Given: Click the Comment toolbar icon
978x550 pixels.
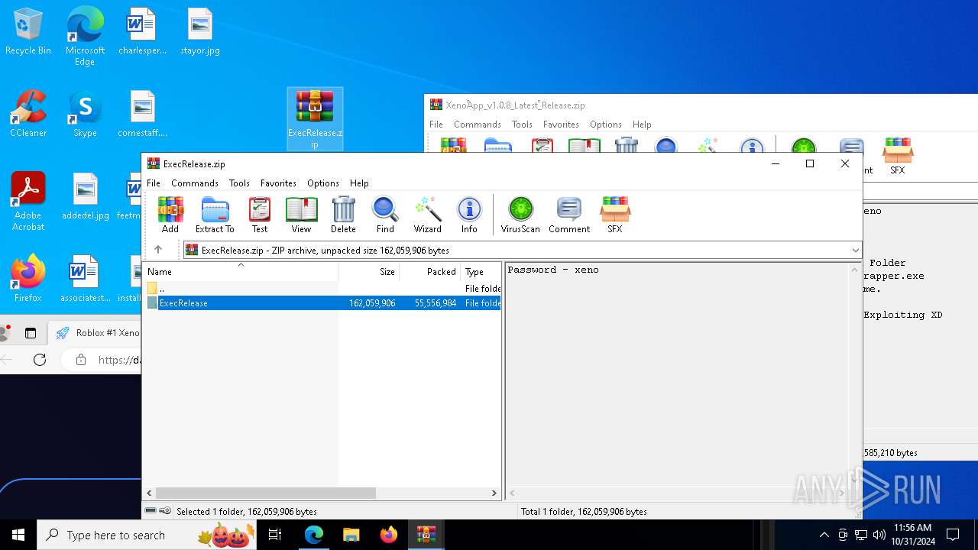Looking at the screenshot, I should 569,215.
